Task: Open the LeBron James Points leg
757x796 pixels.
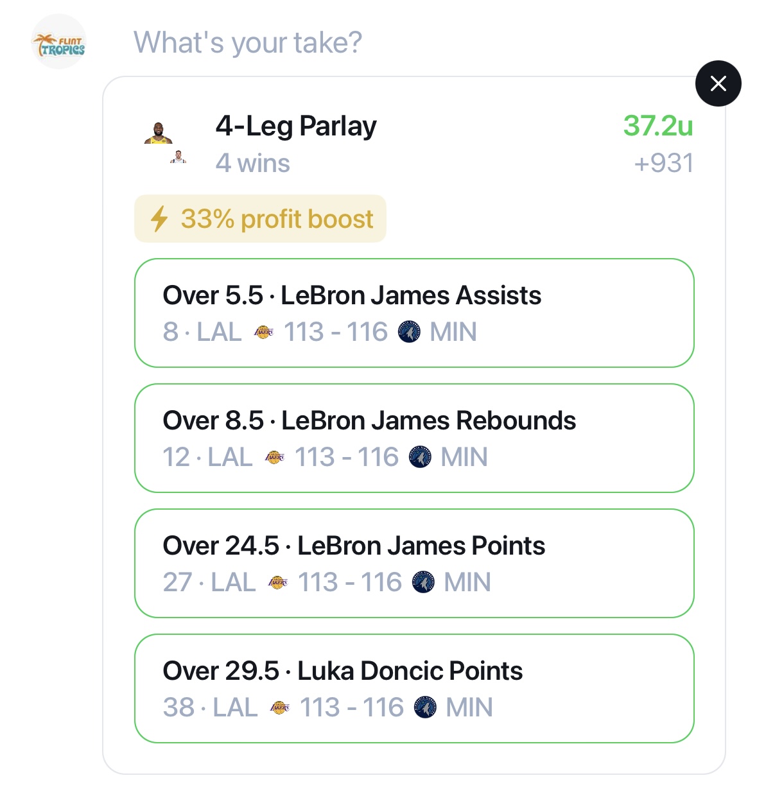Action: 414,563
